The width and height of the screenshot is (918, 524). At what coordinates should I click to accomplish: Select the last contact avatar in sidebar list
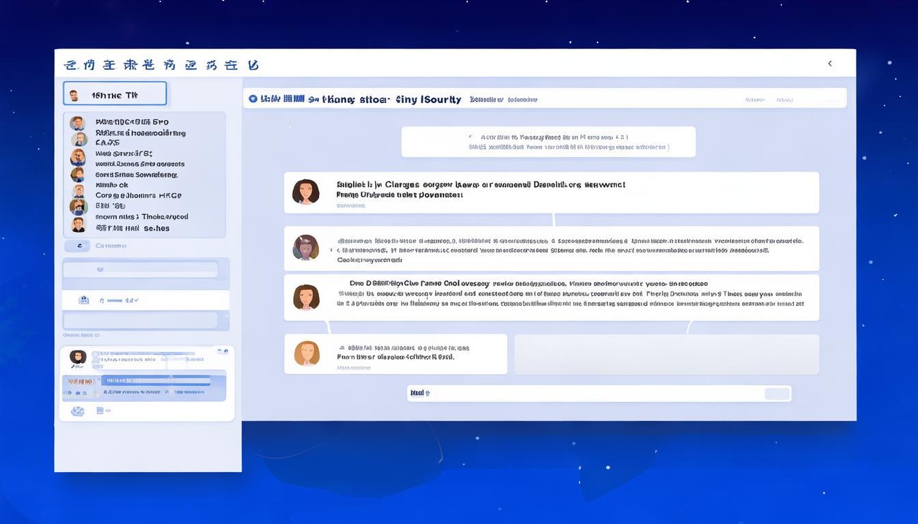tap(79, 224)
